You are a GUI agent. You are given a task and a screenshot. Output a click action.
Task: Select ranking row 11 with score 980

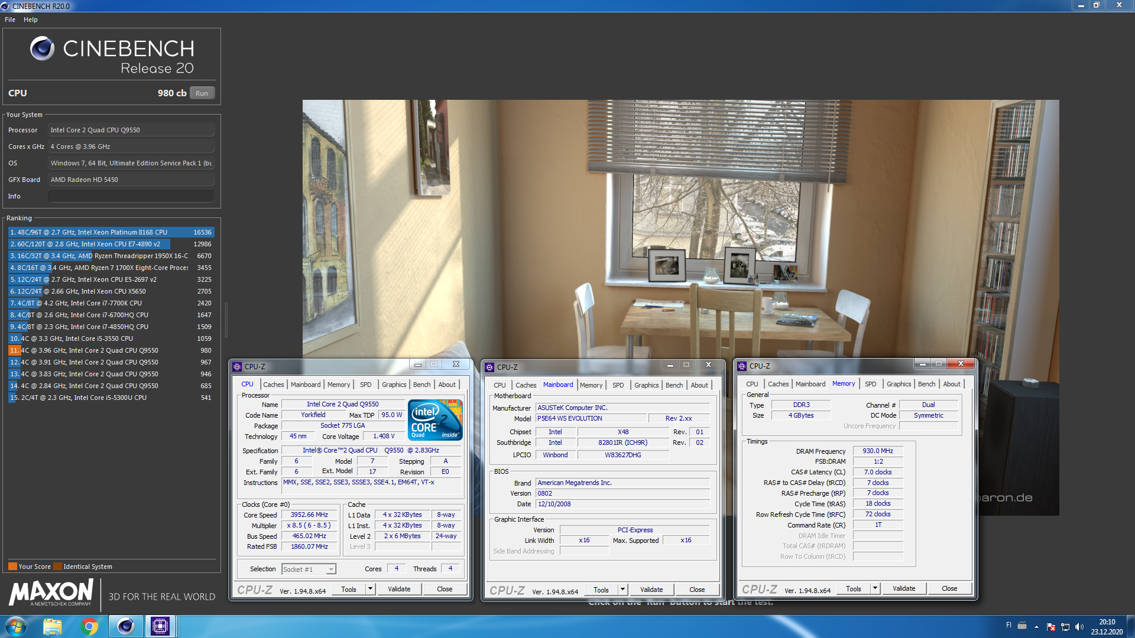pos(111,350)
